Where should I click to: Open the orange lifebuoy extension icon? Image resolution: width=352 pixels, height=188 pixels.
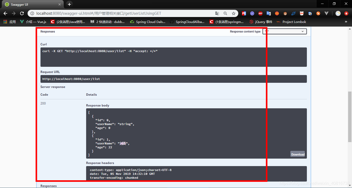(318, 13)
